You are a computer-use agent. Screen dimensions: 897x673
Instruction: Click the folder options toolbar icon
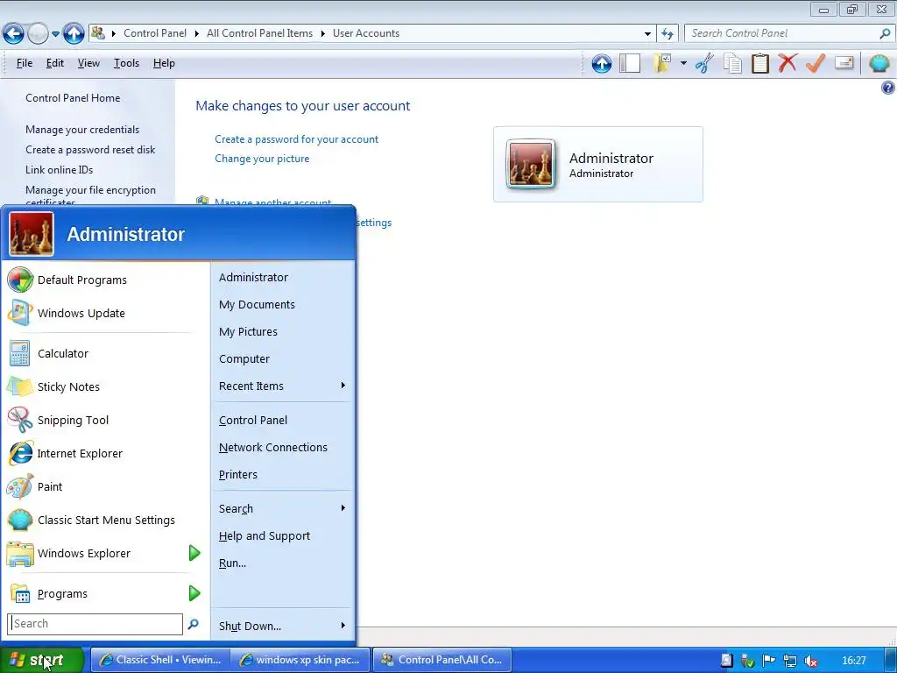pos(662,63)
